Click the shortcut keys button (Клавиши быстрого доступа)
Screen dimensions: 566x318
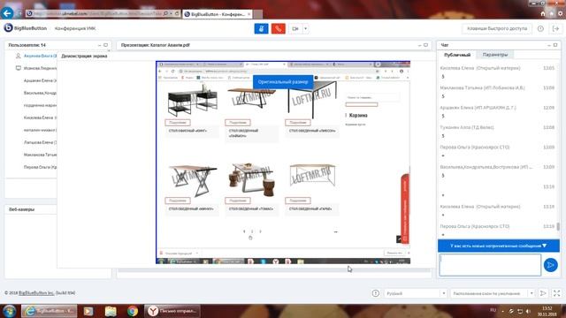(x=497, y=28)
